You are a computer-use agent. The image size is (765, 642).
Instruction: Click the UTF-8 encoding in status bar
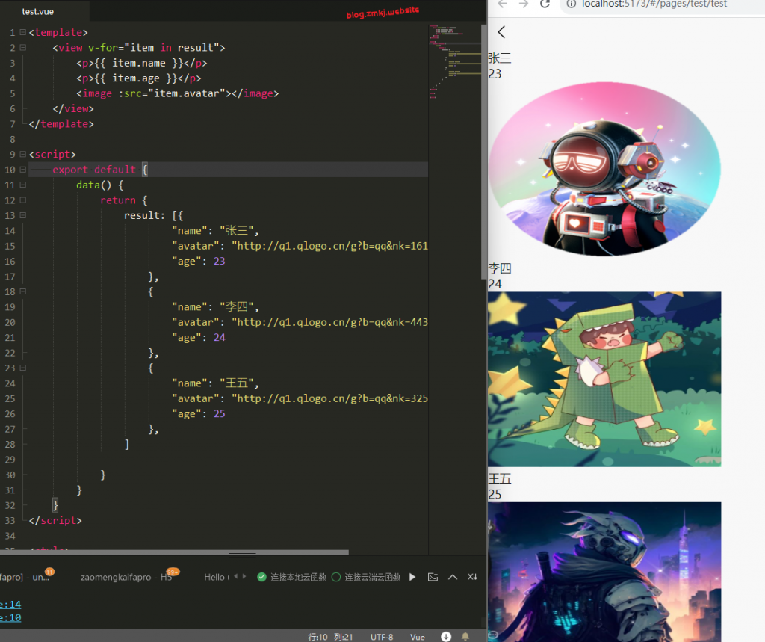(x=382, y=637)
